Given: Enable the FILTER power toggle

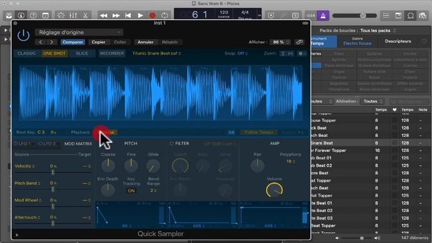Looking at the screenshot, I should [x=171, y=144].
